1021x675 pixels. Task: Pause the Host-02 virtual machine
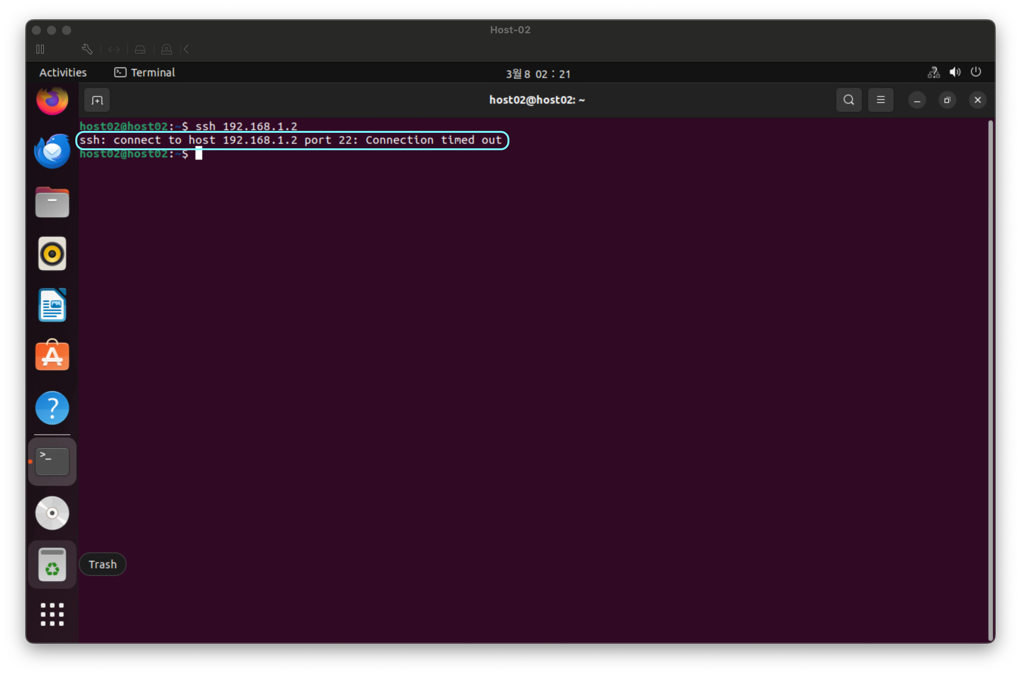(x=40, y=50)
